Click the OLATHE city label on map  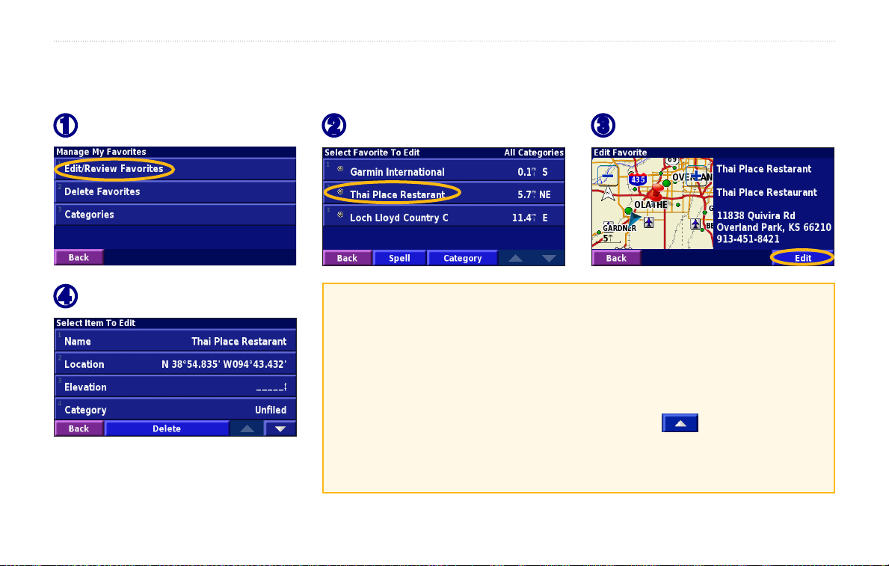click(x=651, y=205)
